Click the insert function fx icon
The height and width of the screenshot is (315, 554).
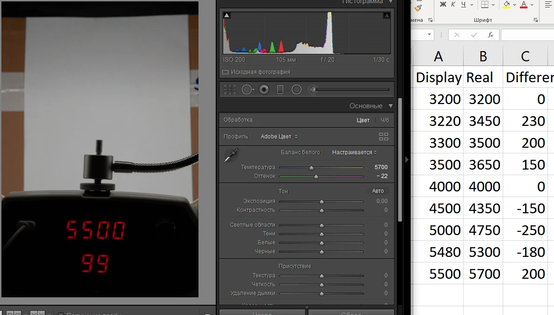[x=491, y=34]
